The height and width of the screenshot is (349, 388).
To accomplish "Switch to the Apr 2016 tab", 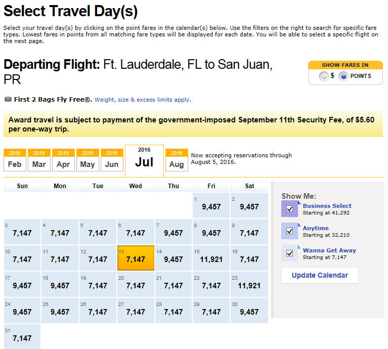I will pyautogui.click(x=63, y=160).
